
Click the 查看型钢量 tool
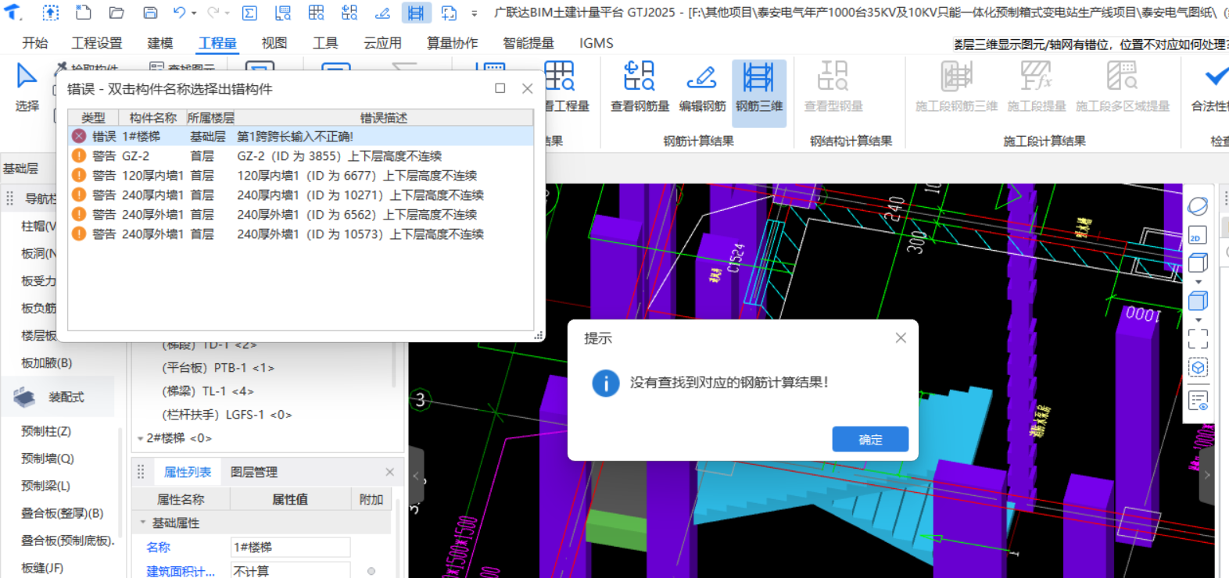[x=833, y=87]
